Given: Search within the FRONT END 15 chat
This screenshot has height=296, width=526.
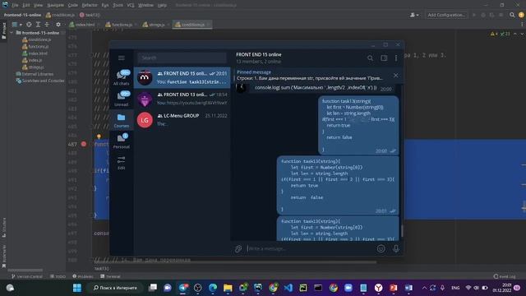Looking at the screenshot, I should click(370, 58).
